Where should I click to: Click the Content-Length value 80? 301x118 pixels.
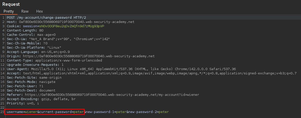click(x=42, y=31)
